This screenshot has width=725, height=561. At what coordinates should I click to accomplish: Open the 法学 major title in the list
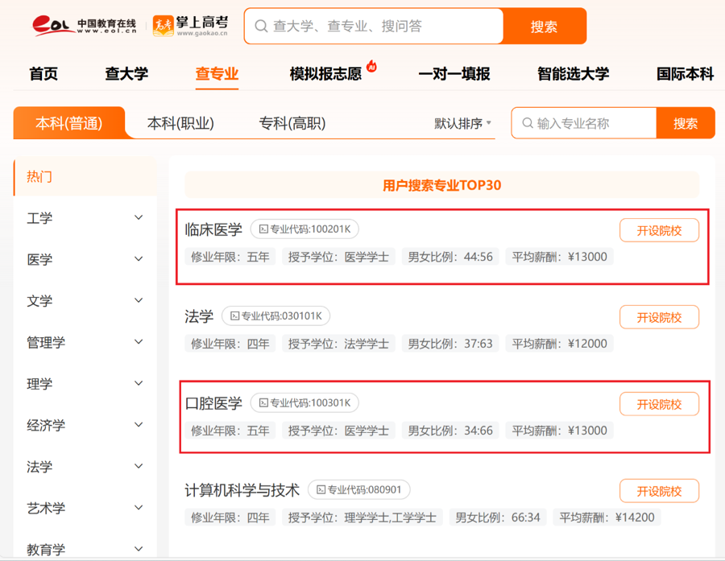(199, 316)
